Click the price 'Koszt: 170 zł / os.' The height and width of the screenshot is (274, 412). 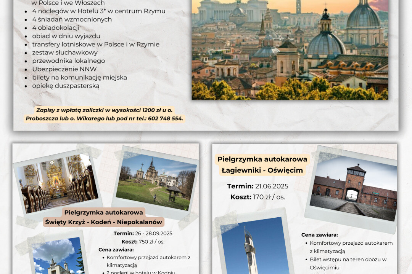[257, 197]
